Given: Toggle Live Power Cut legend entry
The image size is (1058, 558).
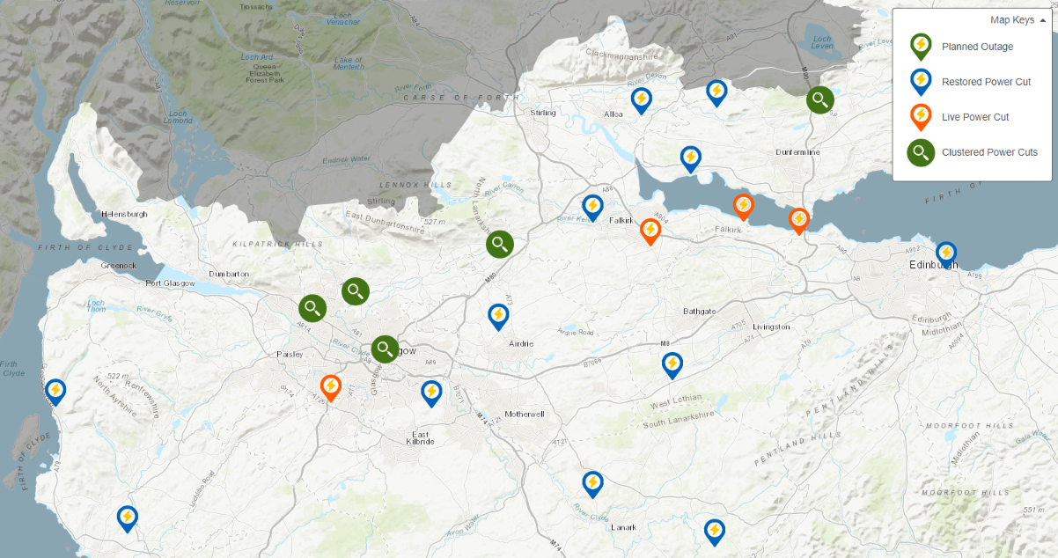Looking at the screenshot, I should (x=921, y=117).
